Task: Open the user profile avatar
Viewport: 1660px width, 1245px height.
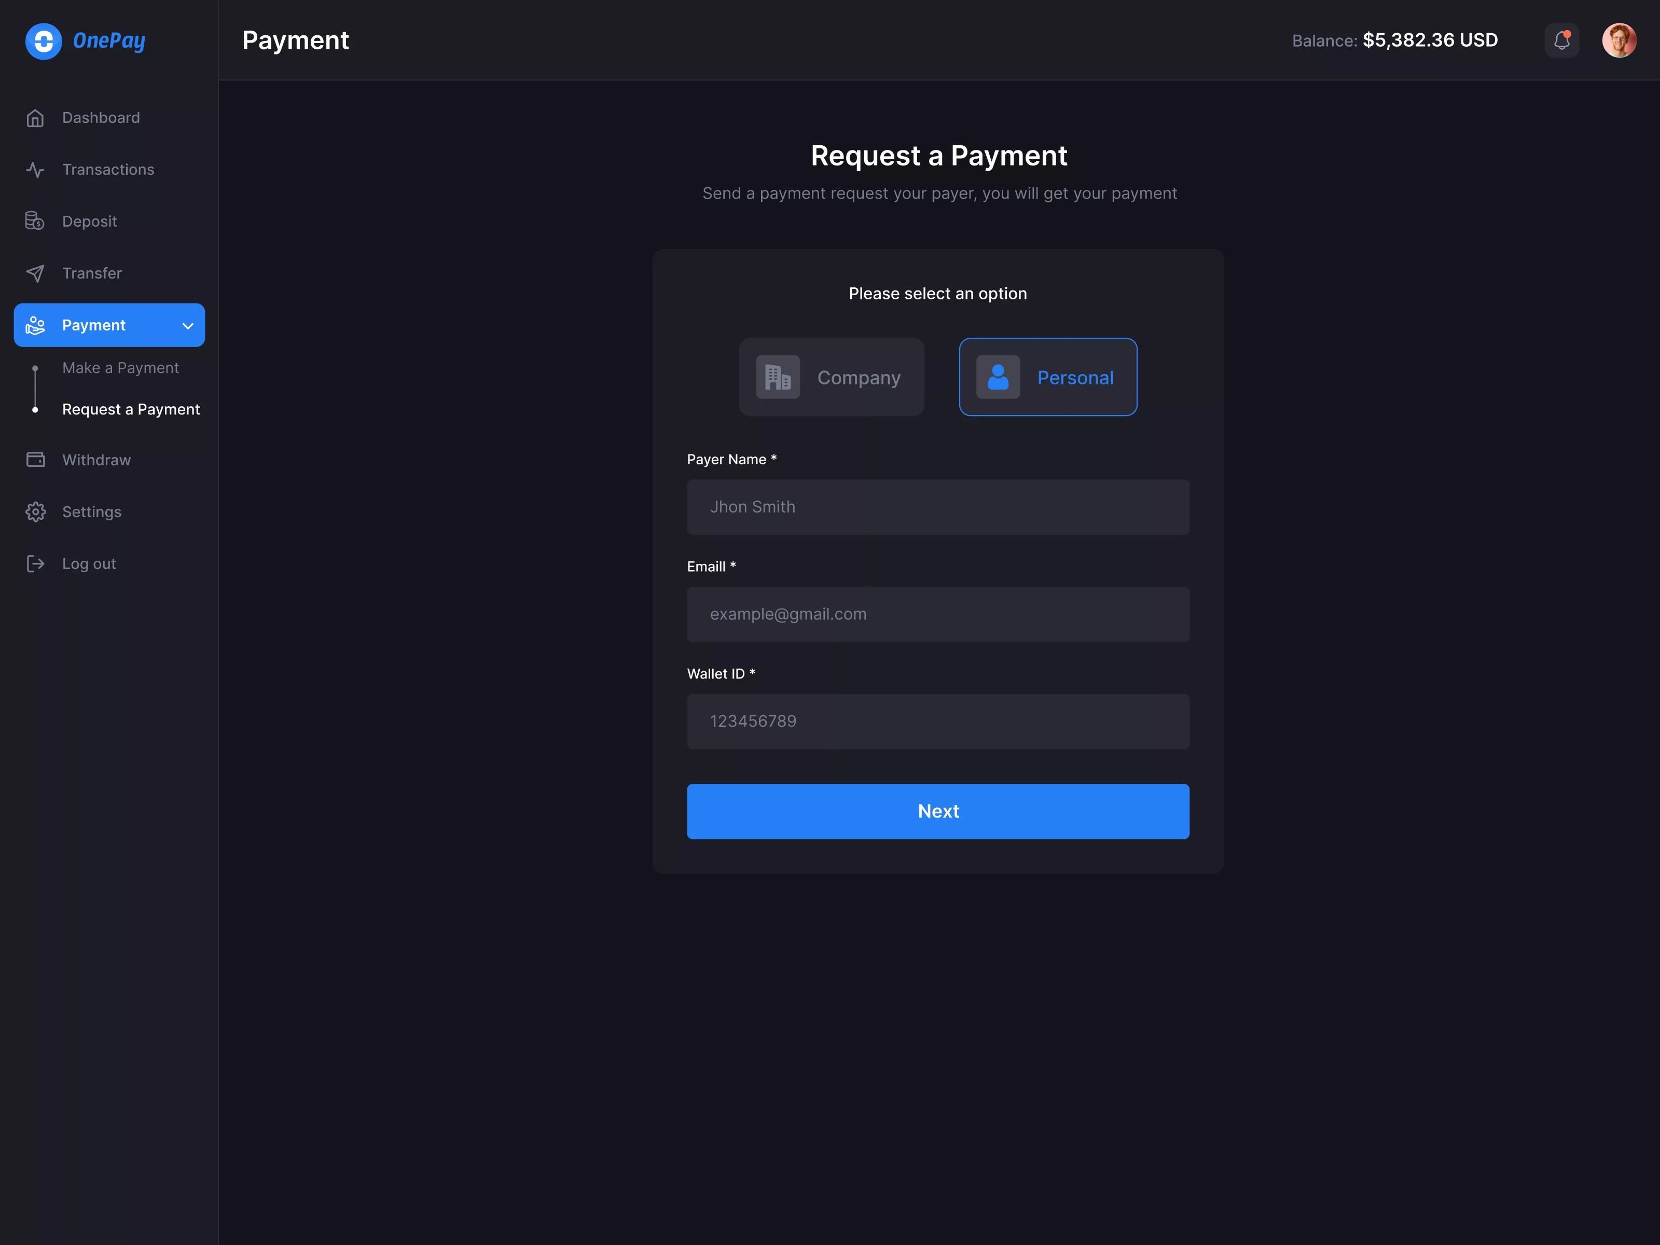Action: click(x=1620, y=40)
